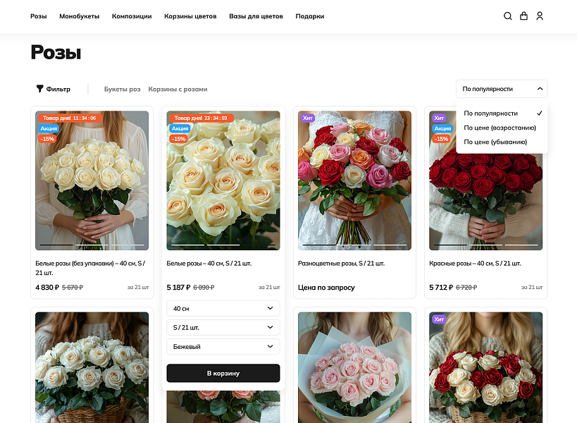This screenshot has height=423, width=577.
Task: Open the shopping cart icon
Action: (523, 16)
